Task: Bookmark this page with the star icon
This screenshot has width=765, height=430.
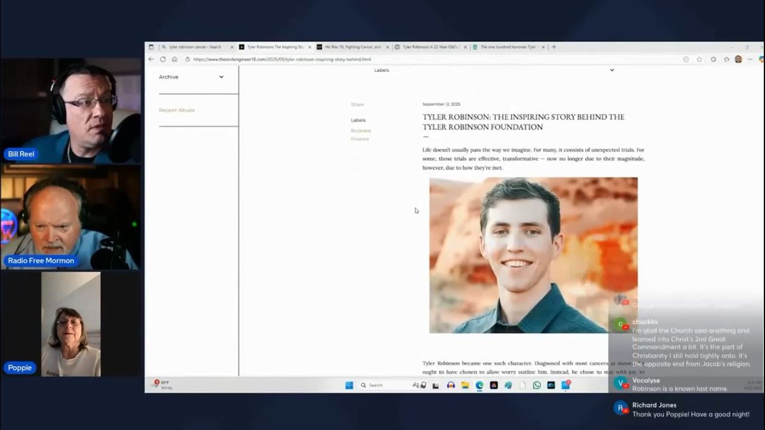Action: click(x=699, y=59)
